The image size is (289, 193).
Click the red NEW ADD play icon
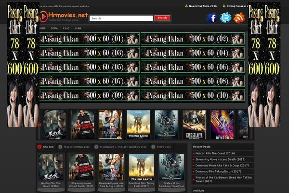[39, 147]
